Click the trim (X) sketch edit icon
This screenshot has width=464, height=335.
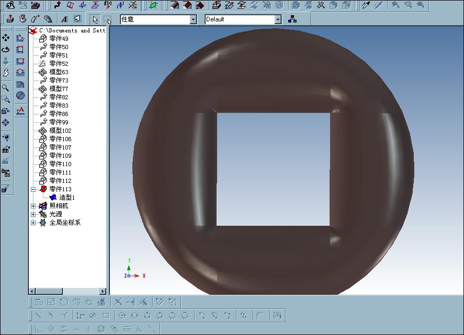point(118,302)
